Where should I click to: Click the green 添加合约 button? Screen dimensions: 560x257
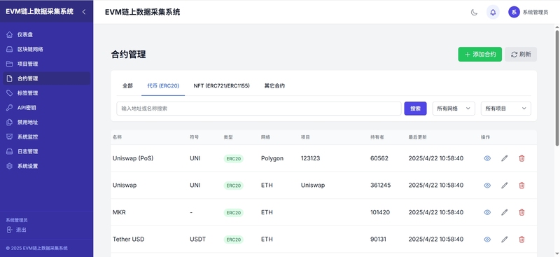click(x=479, y=55)
